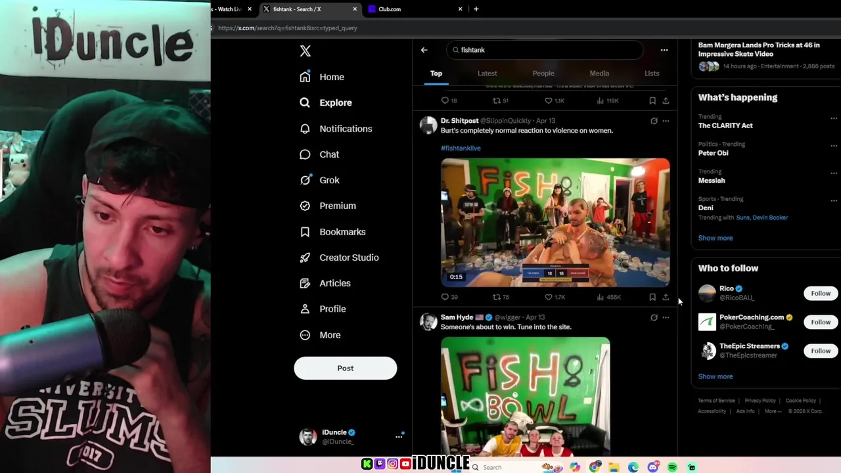Go back using the search arrow
Viewport: 841px width, 473px height.
click(424, 50)
